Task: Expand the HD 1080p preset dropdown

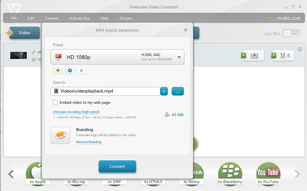Action: (x=179, y=57)
